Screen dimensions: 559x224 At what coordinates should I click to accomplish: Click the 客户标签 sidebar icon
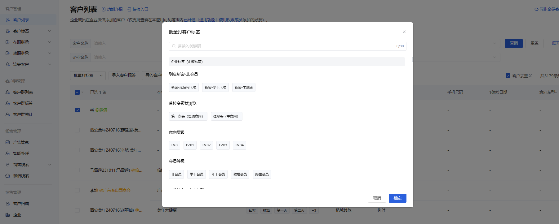pos(8,31)
